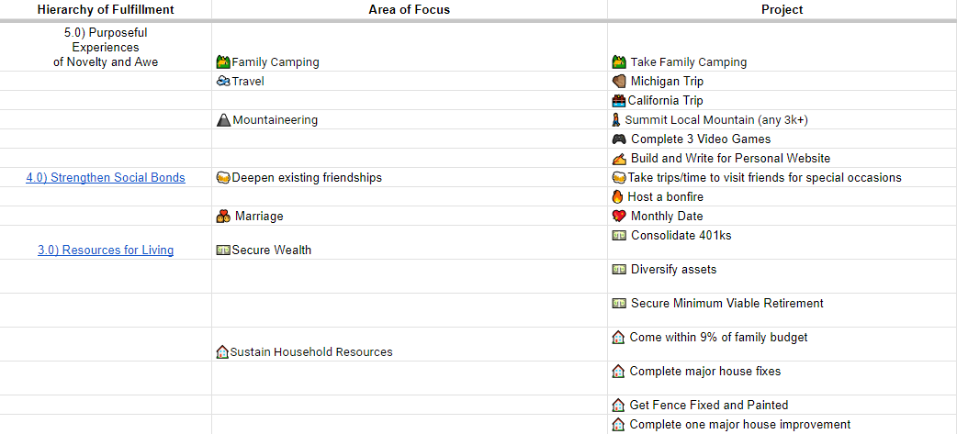Click the money icon next to Consolidate 401ks

click(x=619, y=236)
